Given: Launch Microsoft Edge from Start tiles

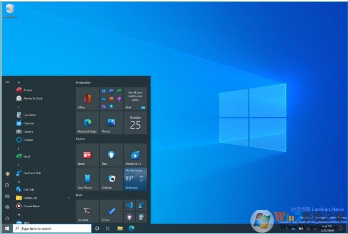Looking at the screenshot, I should pos(87,123).
